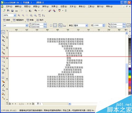Click the Zoom In magnifier icon
The width and height of the screenshot is (132, 113).
(19, 15)
